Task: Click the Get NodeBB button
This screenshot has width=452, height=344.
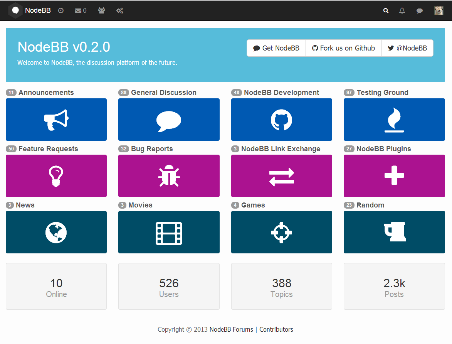Action: tap(276, 48)
